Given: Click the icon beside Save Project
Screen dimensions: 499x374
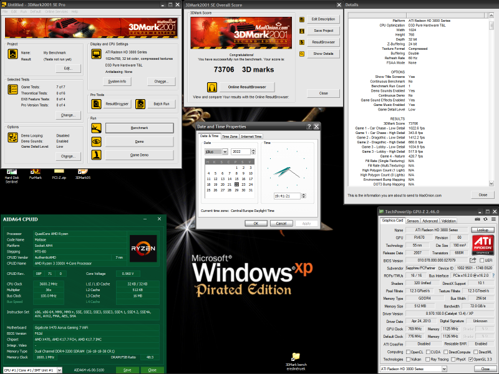Looking at the screenshot, I should point(302,31).
